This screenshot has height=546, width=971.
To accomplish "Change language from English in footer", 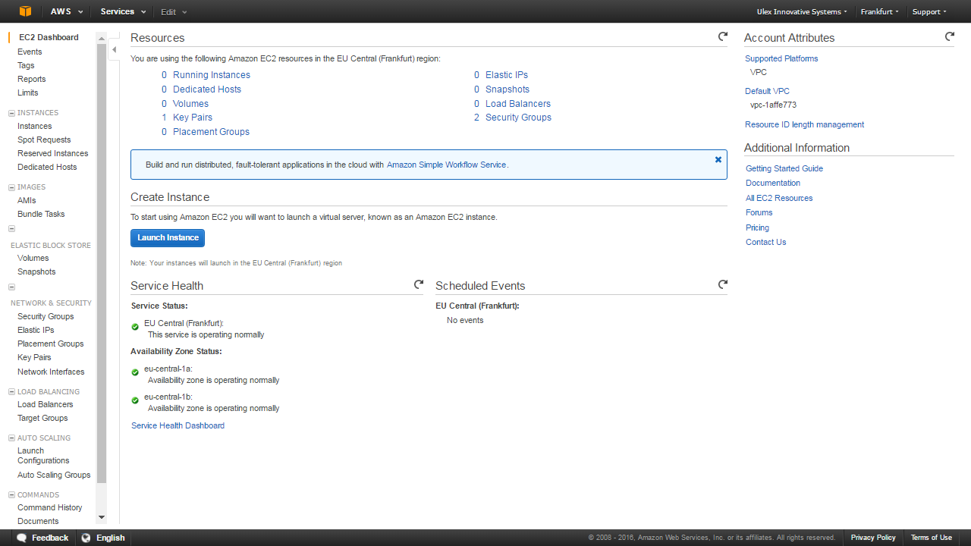I will [102, 538].
